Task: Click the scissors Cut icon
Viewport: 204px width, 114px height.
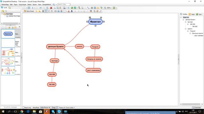Action: (x=55, y=8)
